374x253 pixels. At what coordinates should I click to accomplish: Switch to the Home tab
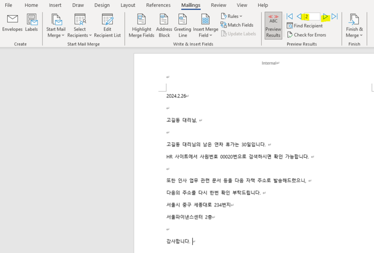tap(31, 5)
